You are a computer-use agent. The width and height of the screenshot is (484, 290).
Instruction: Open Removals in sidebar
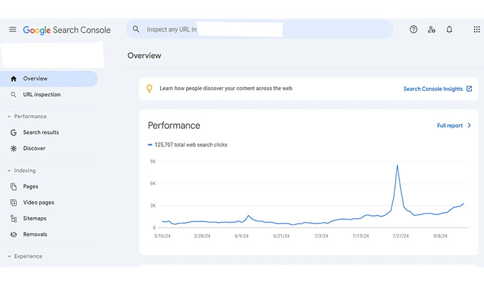(35, 235)
